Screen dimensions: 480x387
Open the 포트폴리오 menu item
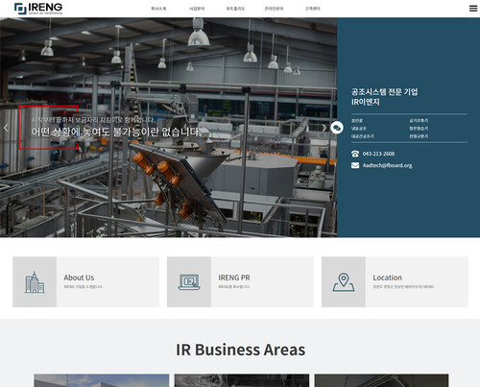click(x=235, y=9)
